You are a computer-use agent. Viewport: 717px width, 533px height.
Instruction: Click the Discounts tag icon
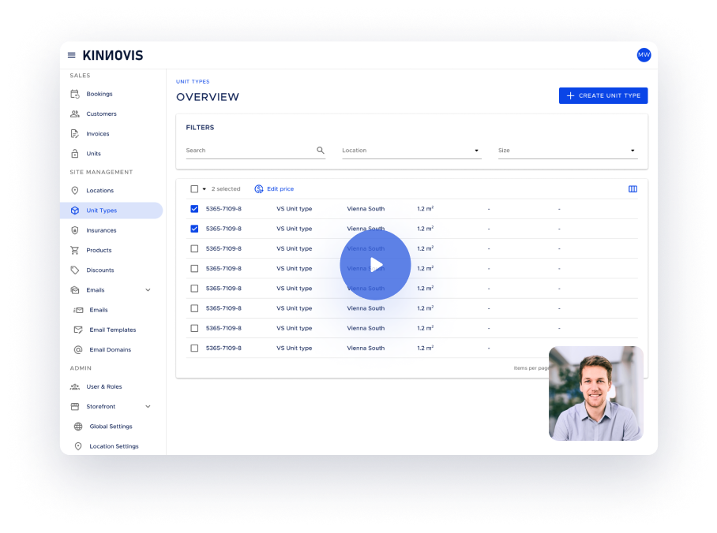tap(75, 270)
